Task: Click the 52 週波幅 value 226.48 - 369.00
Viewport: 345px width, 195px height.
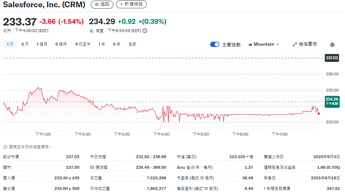Action: [151, 167]
